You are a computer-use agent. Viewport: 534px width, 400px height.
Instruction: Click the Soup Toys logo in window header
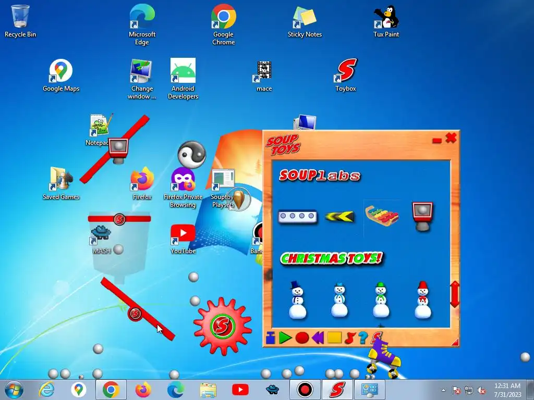pyautogui.click(x=283, y=144)
